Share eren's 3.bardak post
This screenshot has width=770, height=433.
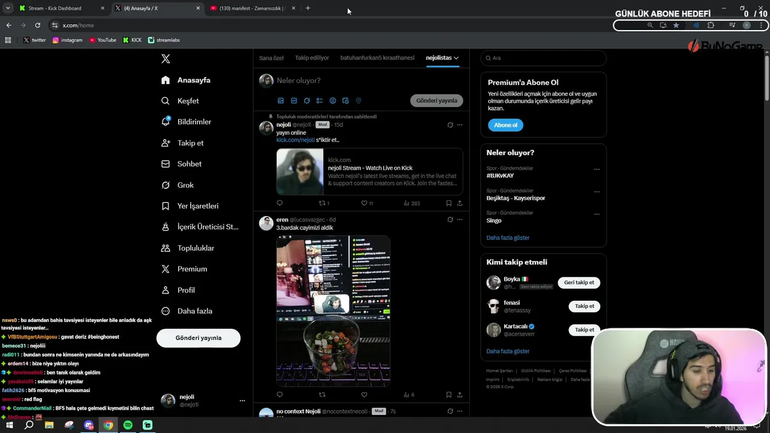coord(460,395)
